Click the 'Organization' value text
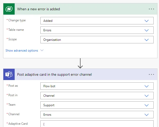 (x=52, y=40)
